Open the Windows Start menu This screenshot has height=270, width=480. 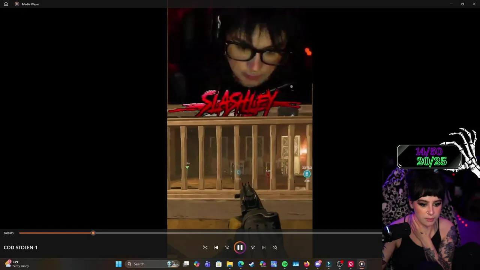[x=118, y=264]
